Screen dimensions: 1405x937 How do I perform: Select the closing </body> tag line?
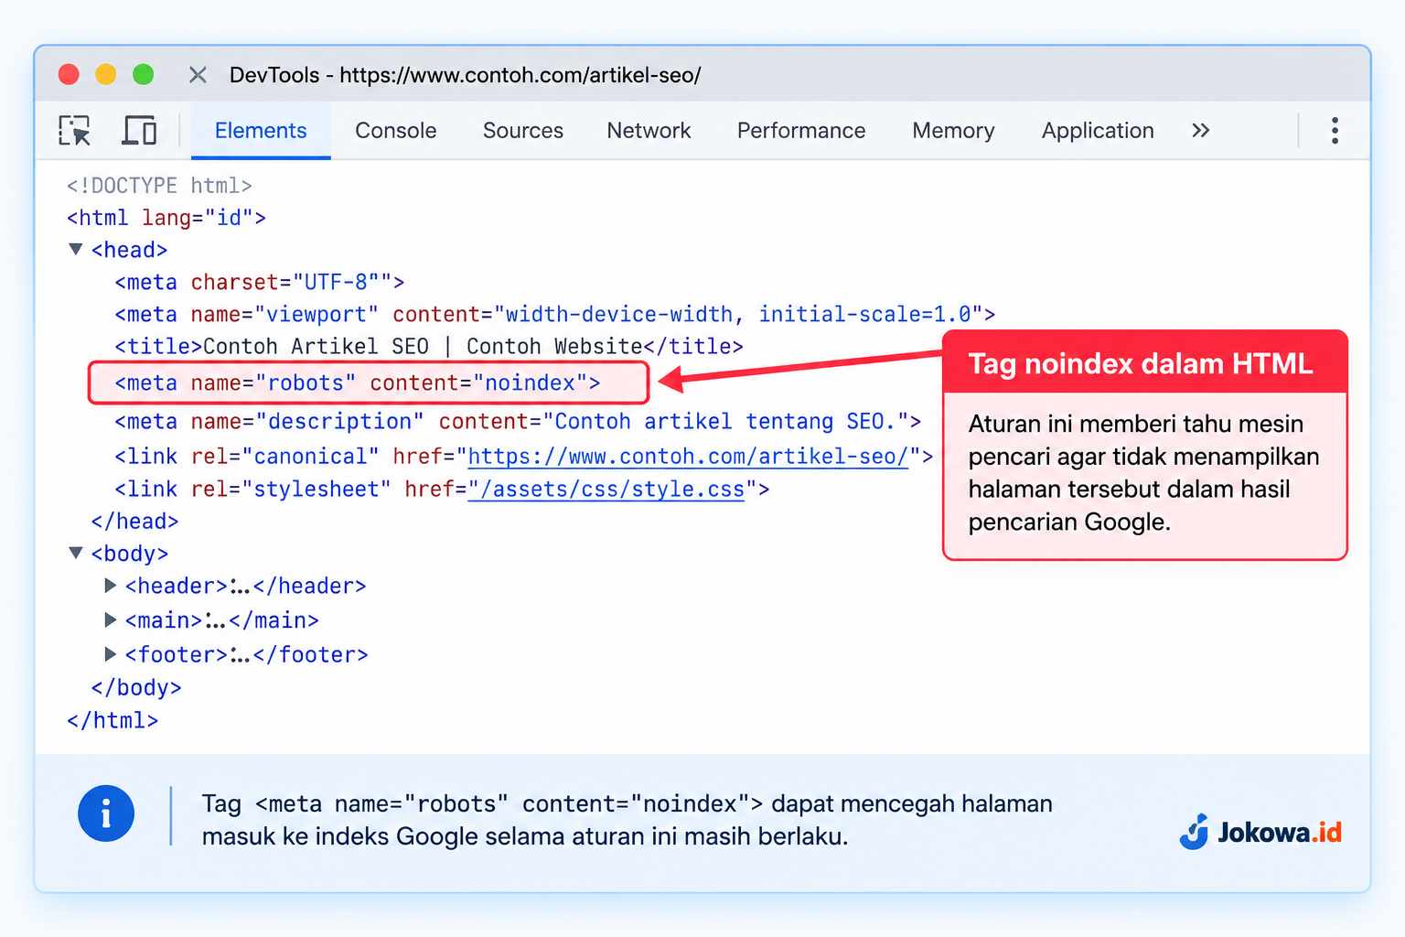136,687
